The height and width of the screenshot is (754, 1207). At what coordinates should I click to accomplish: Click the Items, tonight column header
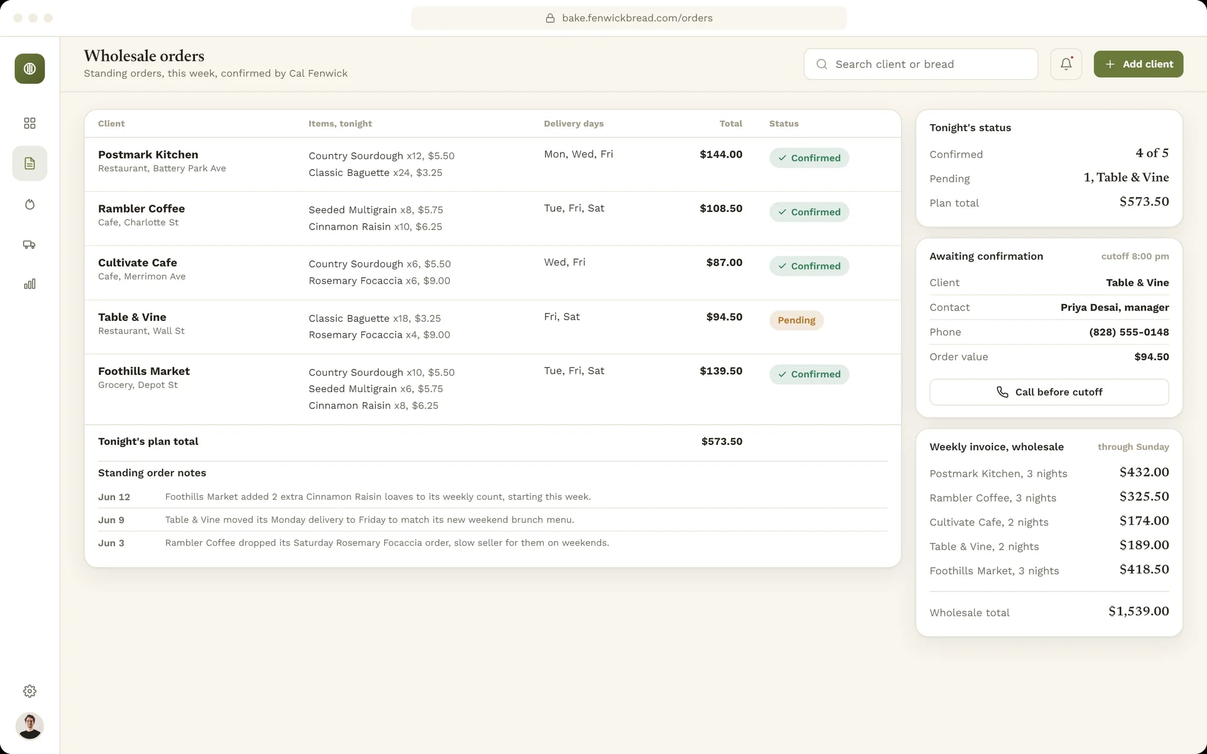point(340,124)
